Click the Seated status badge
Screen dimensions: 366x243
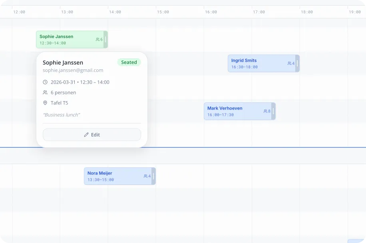click(129, 62)
